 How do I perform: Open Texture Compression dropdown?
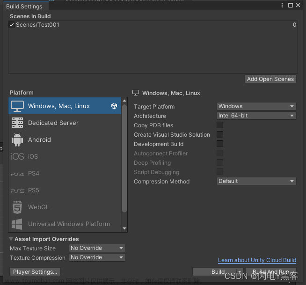[x=97, y=257]
